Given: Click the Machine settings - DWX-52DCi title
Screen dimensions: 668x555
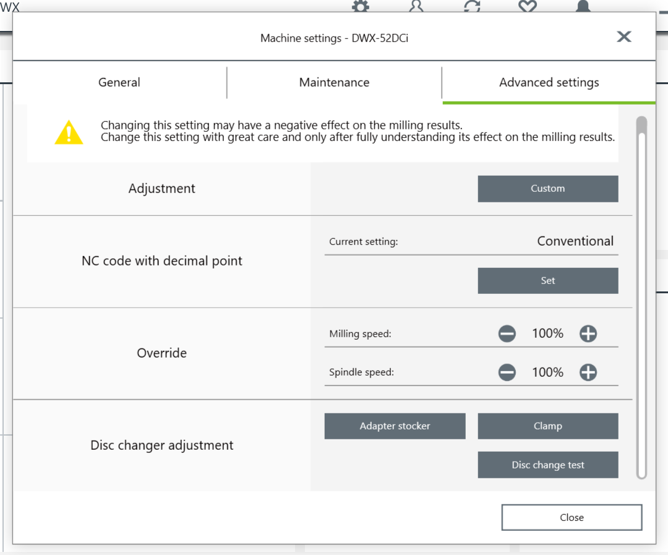Looking at the screenshot, I should pyautogui.click(x=335, y=38).
